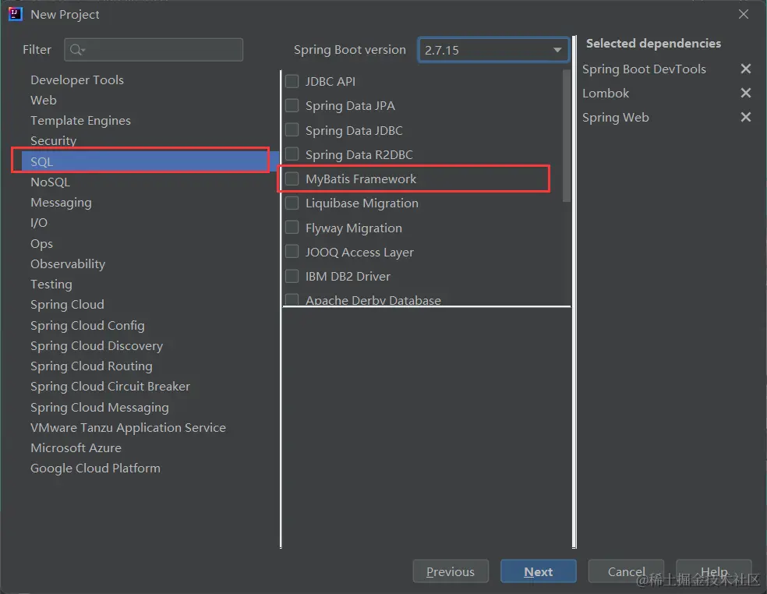The image size is (767, 594).
Task: Select the NoSQL category
Action: tap(50, 182)
